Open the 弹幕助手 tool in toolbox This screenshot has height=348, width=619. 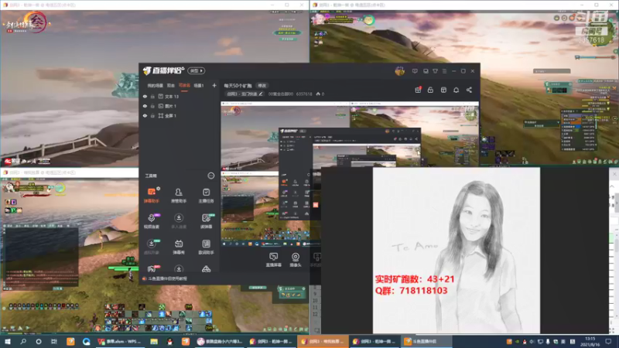pos(152,195)
